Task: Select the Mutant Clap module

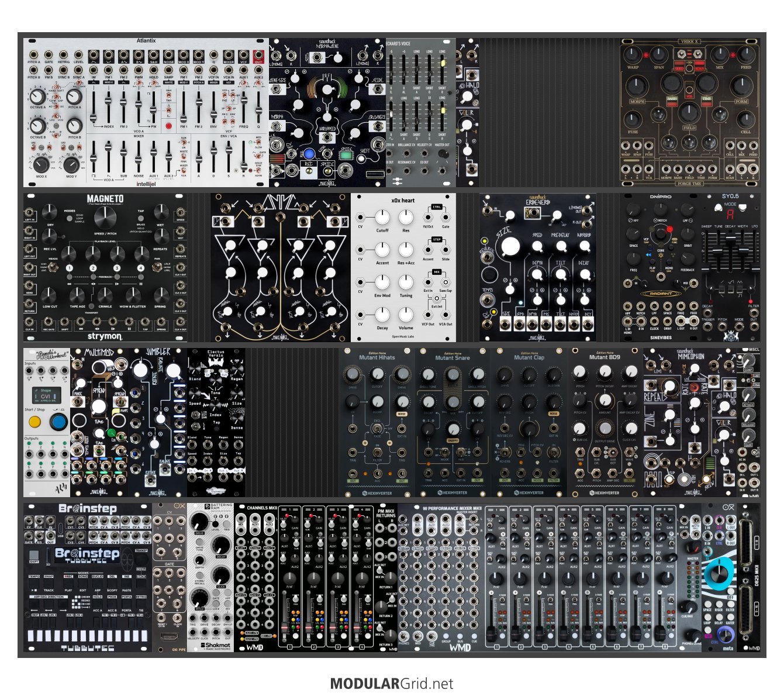Action: click(529, 422)
